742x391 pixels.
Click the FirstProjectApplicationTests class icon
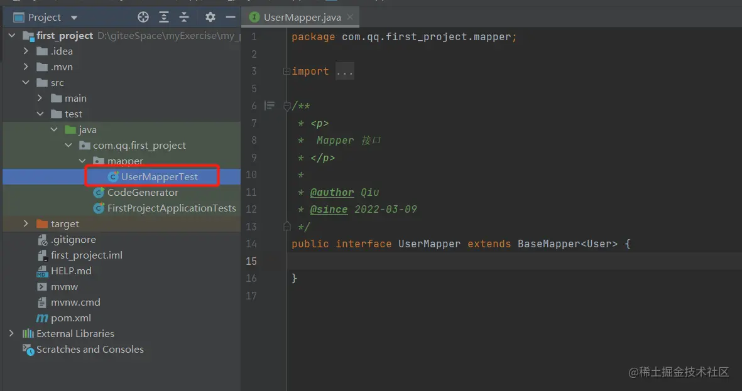99,208
